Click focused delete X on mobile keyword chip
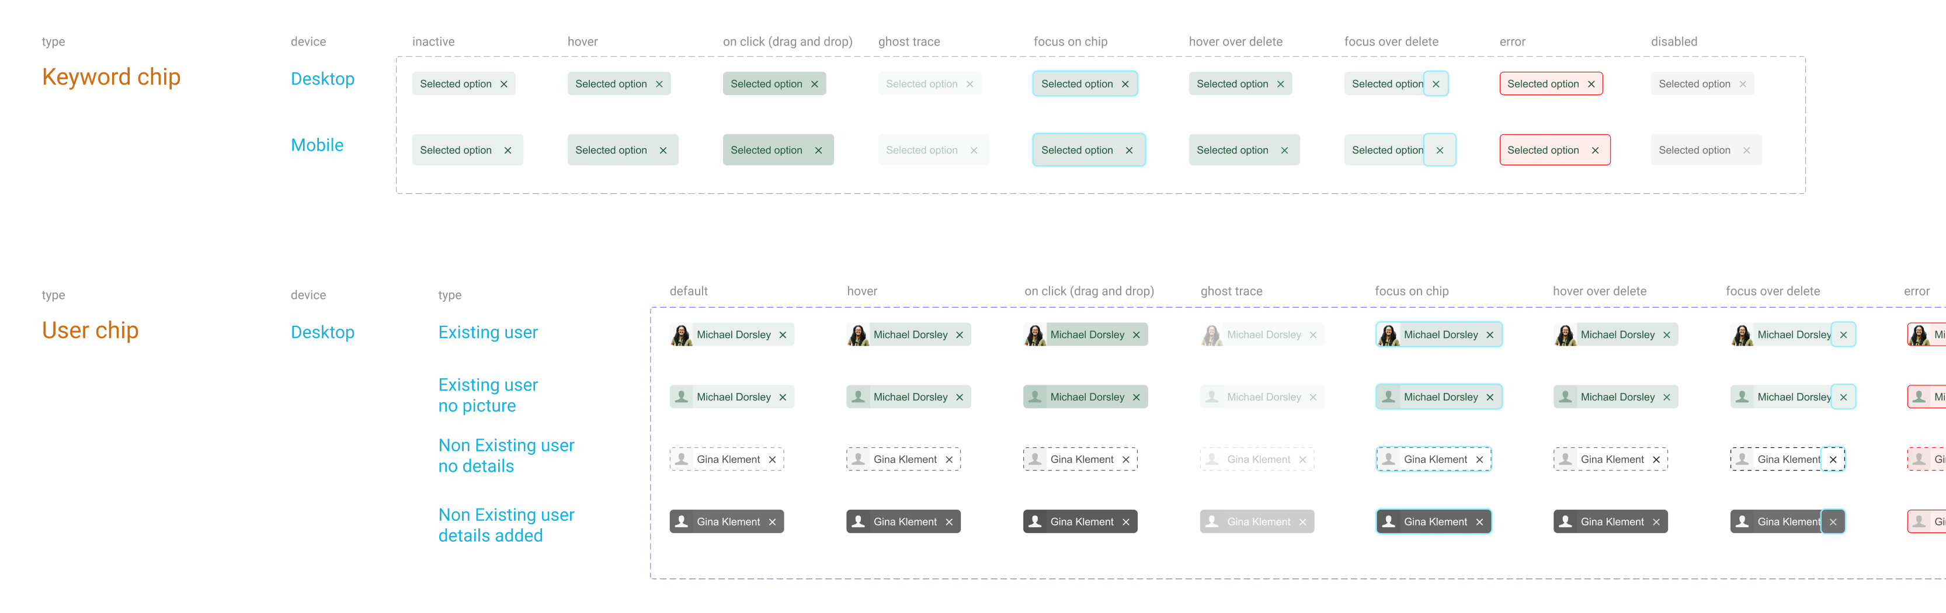1946x613 pixels. tap(1440, 150)
